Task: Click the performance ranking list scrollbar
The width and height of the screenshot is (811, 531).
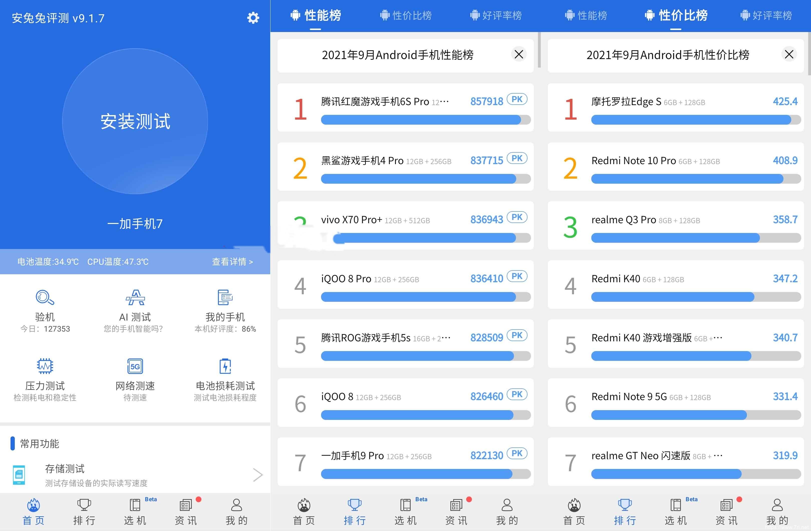Action: click(x=539, y=50)
